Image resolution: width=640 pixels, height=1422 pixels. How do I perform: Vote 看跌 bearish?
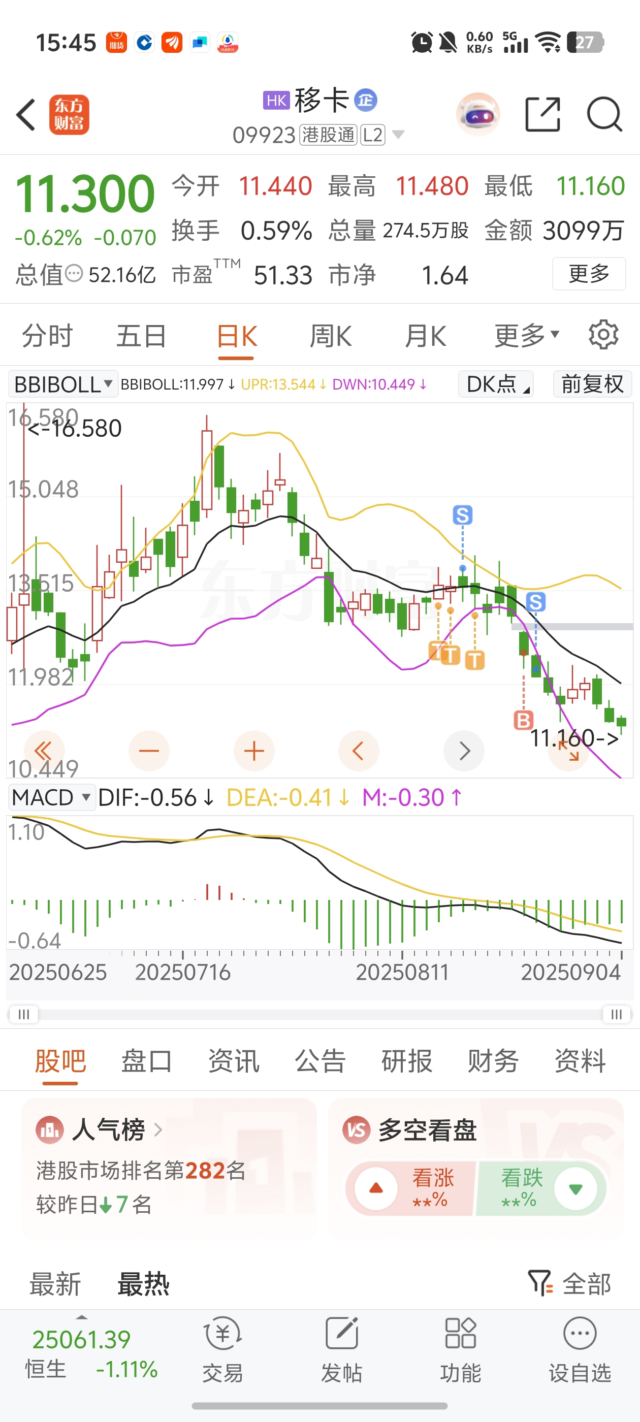pos(541,1188)
